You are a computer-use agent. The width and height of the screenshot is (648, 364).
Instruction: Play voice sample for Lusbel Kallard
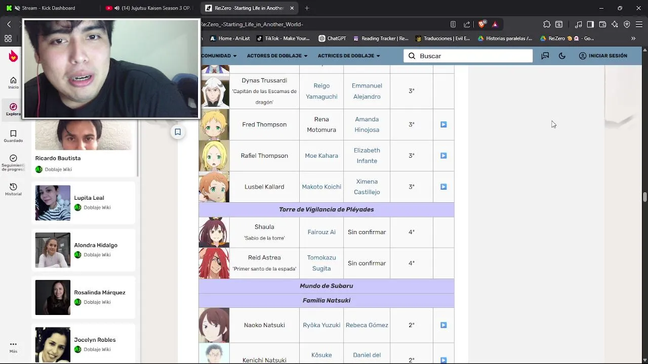443,187
